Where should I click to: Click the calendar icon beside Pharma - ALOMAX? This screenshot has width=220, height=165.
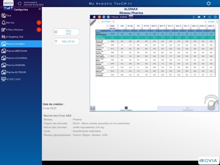[x=131, y=17]
